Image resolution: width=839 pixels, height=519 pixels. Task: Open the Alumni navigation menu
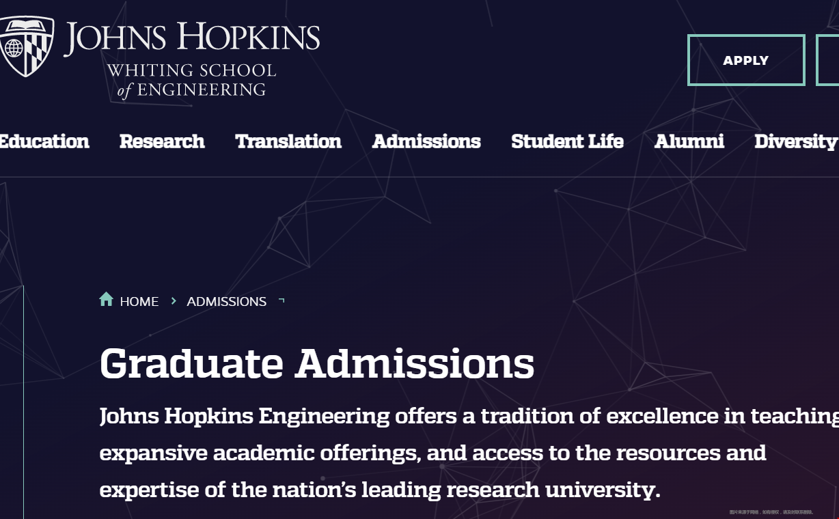coord(689,142)
